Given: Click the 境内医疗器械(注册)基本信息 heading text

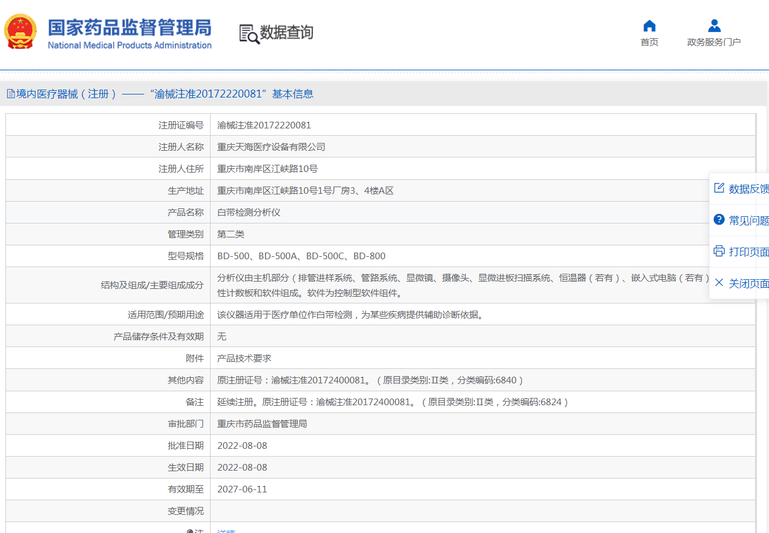Looking at the screenshot, I should [165, 94].
